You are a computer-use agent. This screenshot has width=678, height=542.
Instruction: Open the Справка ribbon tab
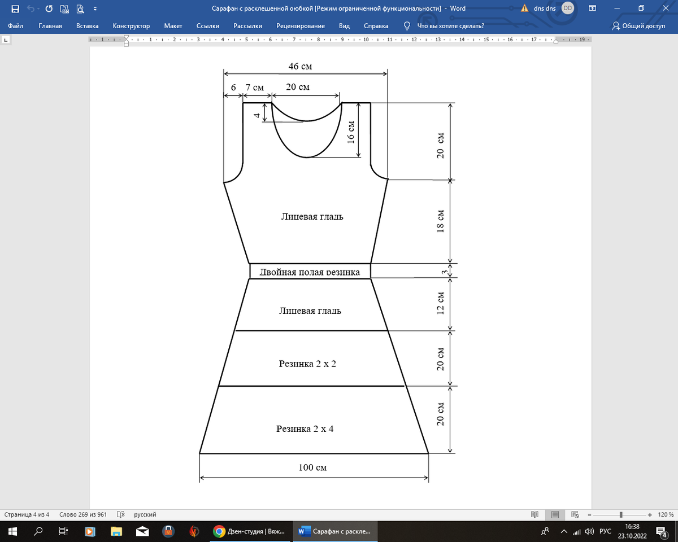376,26
